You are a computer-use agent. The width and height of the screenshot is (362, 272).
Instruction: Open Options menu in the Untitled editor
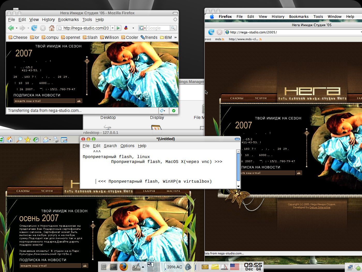[127, 146]
